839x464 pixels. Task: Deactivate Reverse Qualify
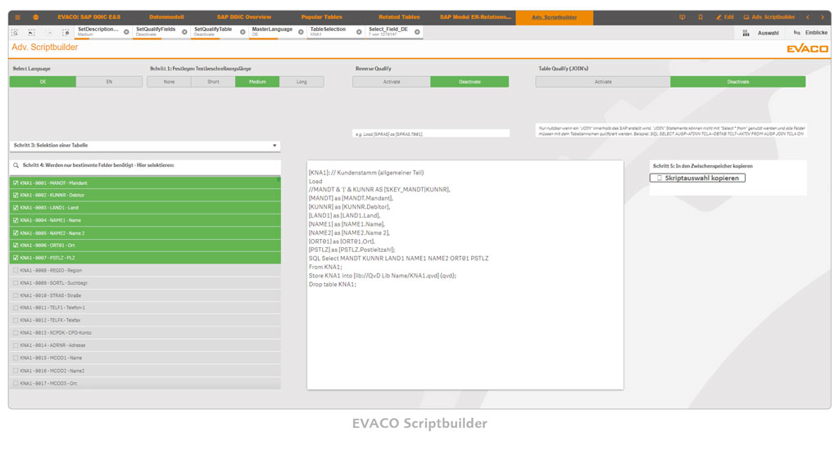469,82
